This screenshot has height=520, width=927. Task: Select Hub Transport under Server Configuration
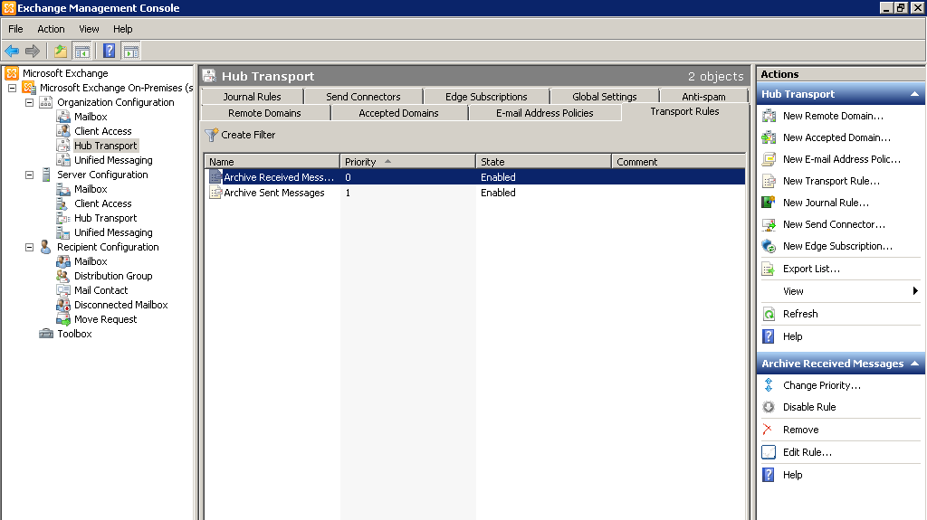click(105, 218)
